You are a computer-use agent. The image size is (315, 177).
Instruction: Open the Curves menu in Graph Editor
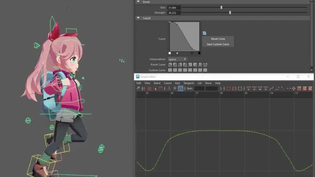[168, 83]
